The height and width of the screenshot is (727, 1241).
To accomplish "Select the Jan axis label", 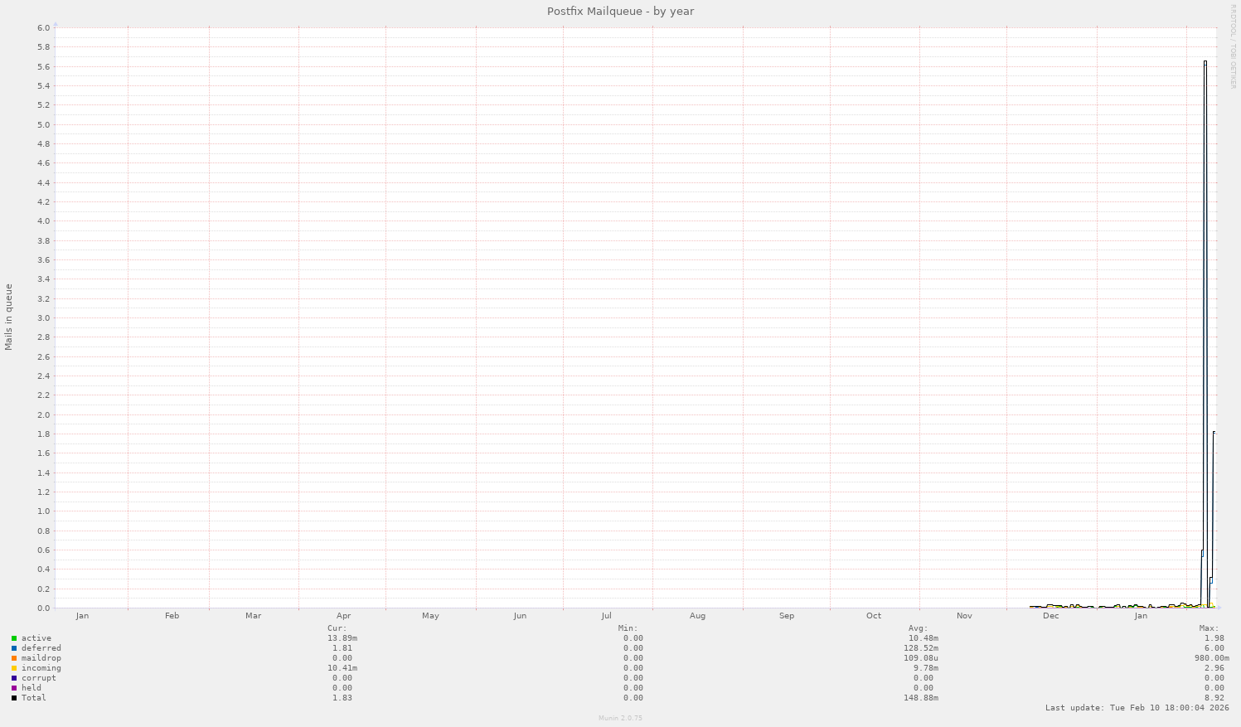I will [x=82, y=615].
